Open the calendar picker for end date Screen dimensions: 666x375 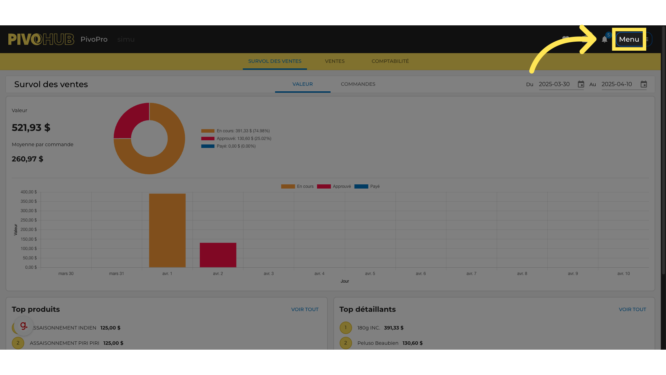point(643,84)
